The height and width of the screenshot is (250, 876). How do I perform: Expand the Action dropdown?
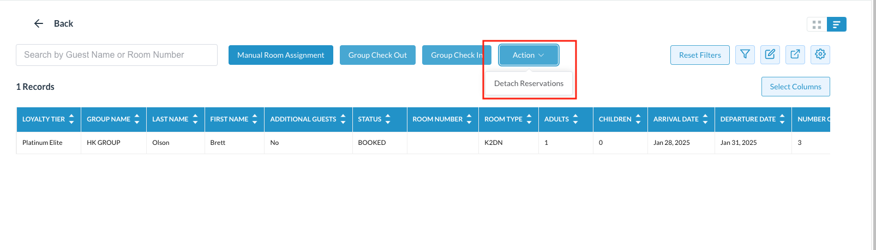point(528,55)
